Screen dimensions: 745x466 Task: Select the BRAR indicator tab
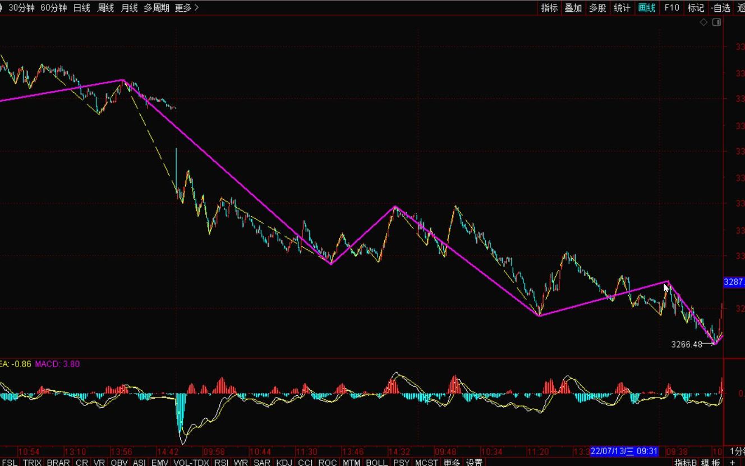tap(58, 462)
